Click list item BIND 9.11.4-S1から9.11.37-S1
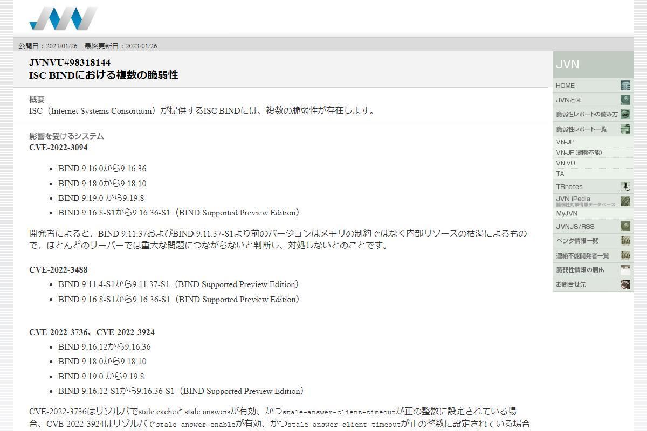 [x=178, y=284]
